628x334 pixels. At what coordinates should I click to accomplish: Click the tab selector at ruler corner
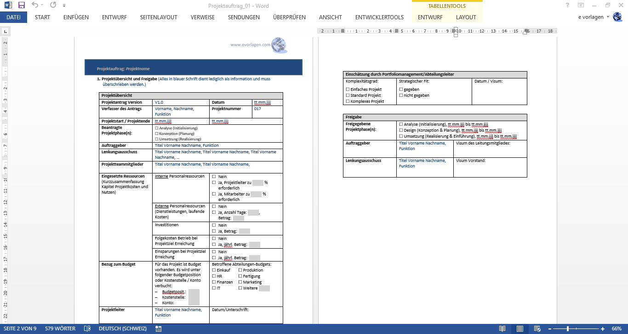[x=5, y=32]
